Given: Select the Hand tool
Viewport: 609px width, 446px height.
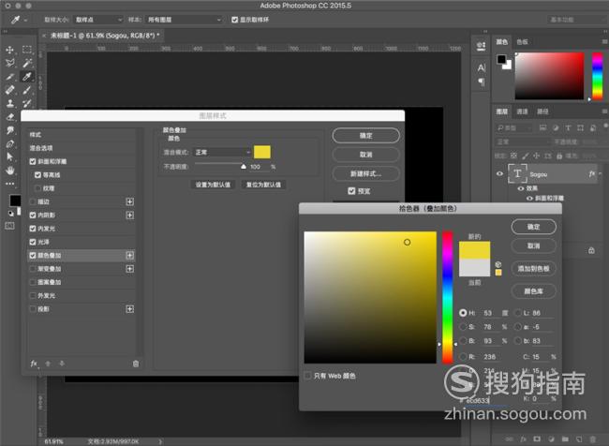Looking at the screenshot, I should click(10, 171).
